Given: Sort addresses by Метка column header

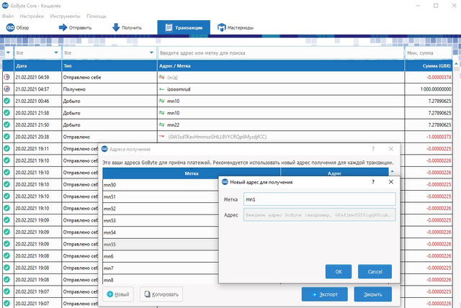Looking at the screenshot, I should click(192, 173).
